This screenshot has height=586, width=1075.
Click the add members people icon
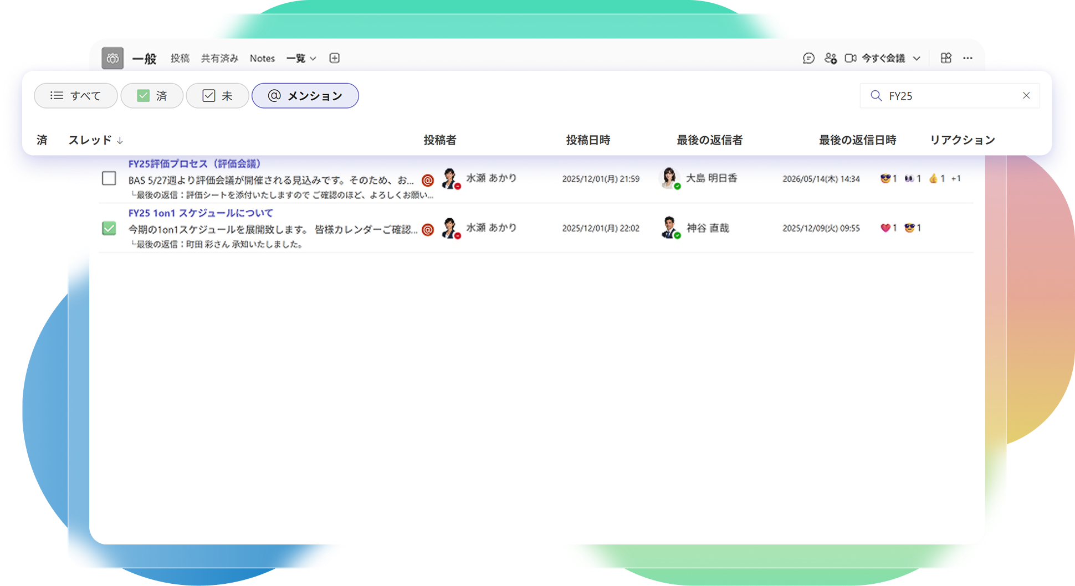(x=830, y=58)
